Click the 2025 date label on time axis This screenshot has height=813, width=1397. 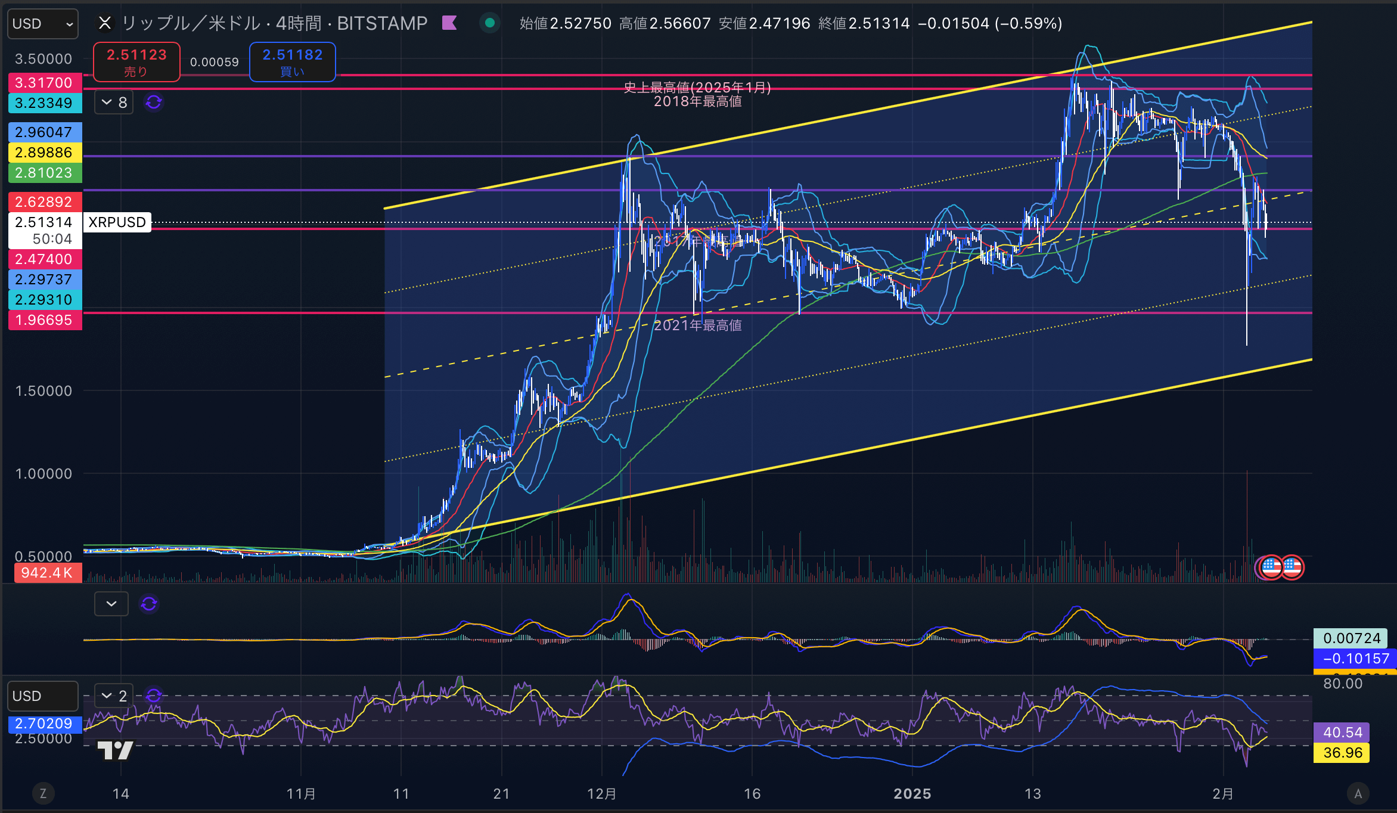click(912, 793)
